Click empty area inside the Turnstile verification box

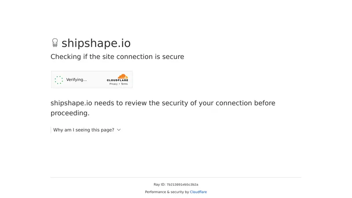[96, 80]
